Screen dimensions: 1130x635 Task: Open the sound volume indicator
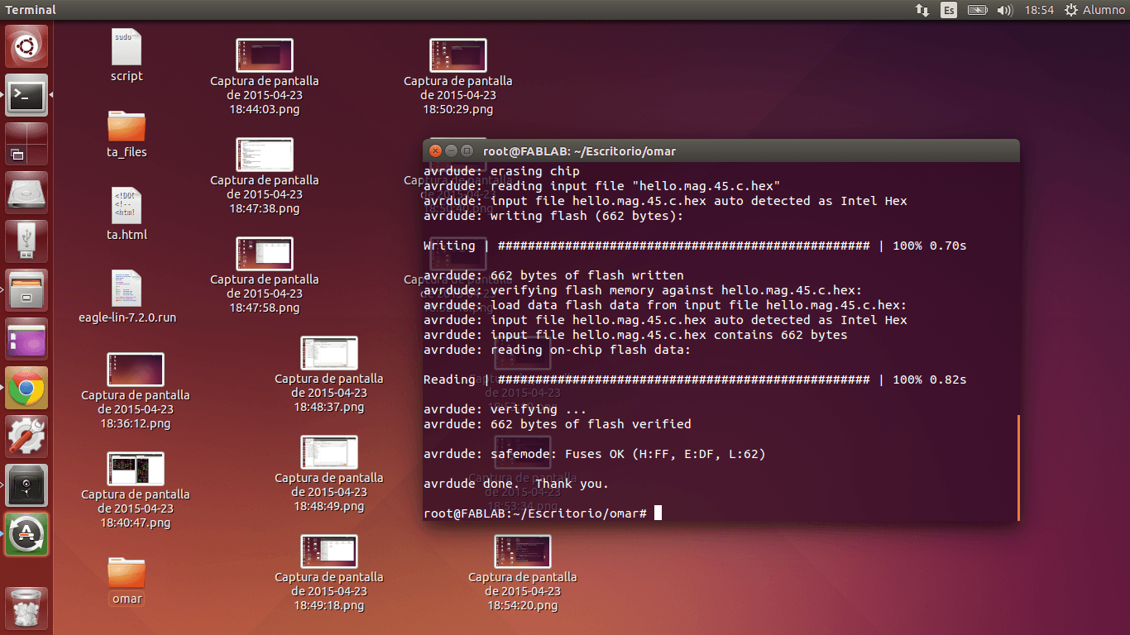click(1005, 10)
